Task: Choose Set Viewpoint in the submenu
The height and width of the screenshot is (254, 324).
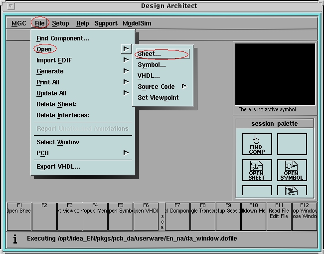Action: click(158, 97)
